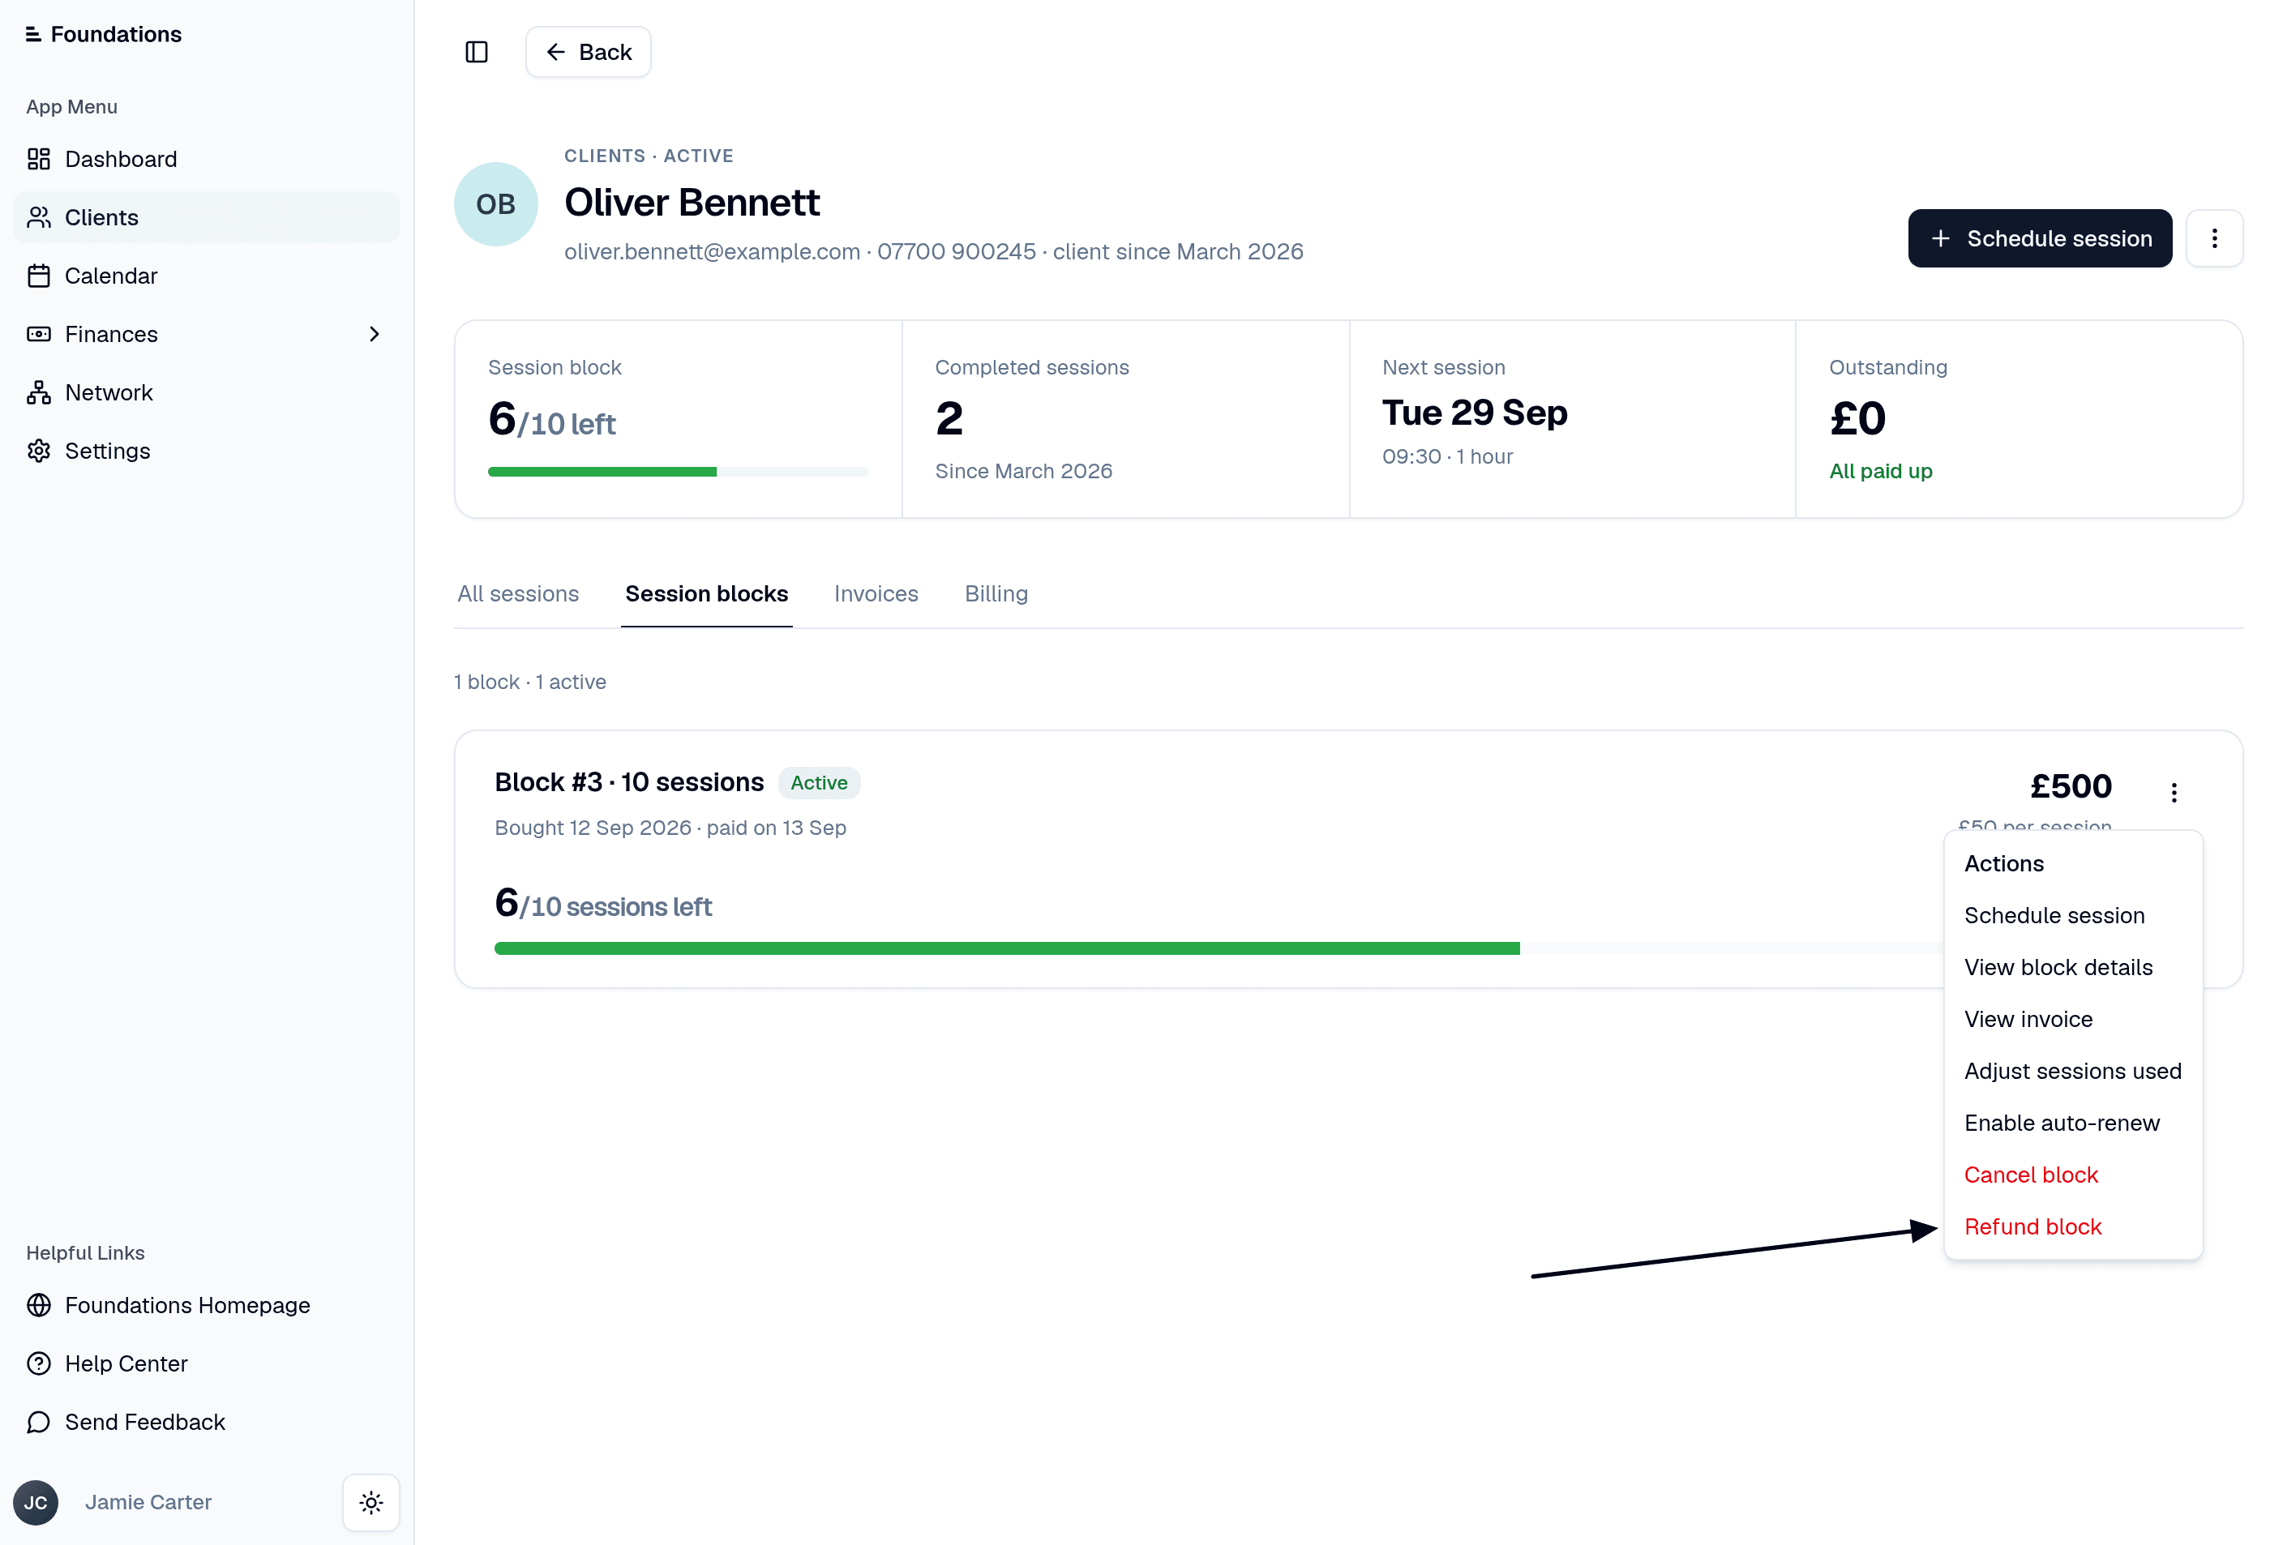Go Back using the Back button
The image size is (2283, 1545).
(x=589, y=52)
